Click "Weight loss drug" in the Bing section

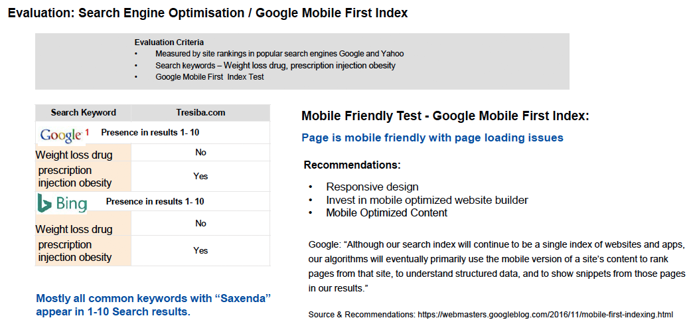tap(74, 230)
